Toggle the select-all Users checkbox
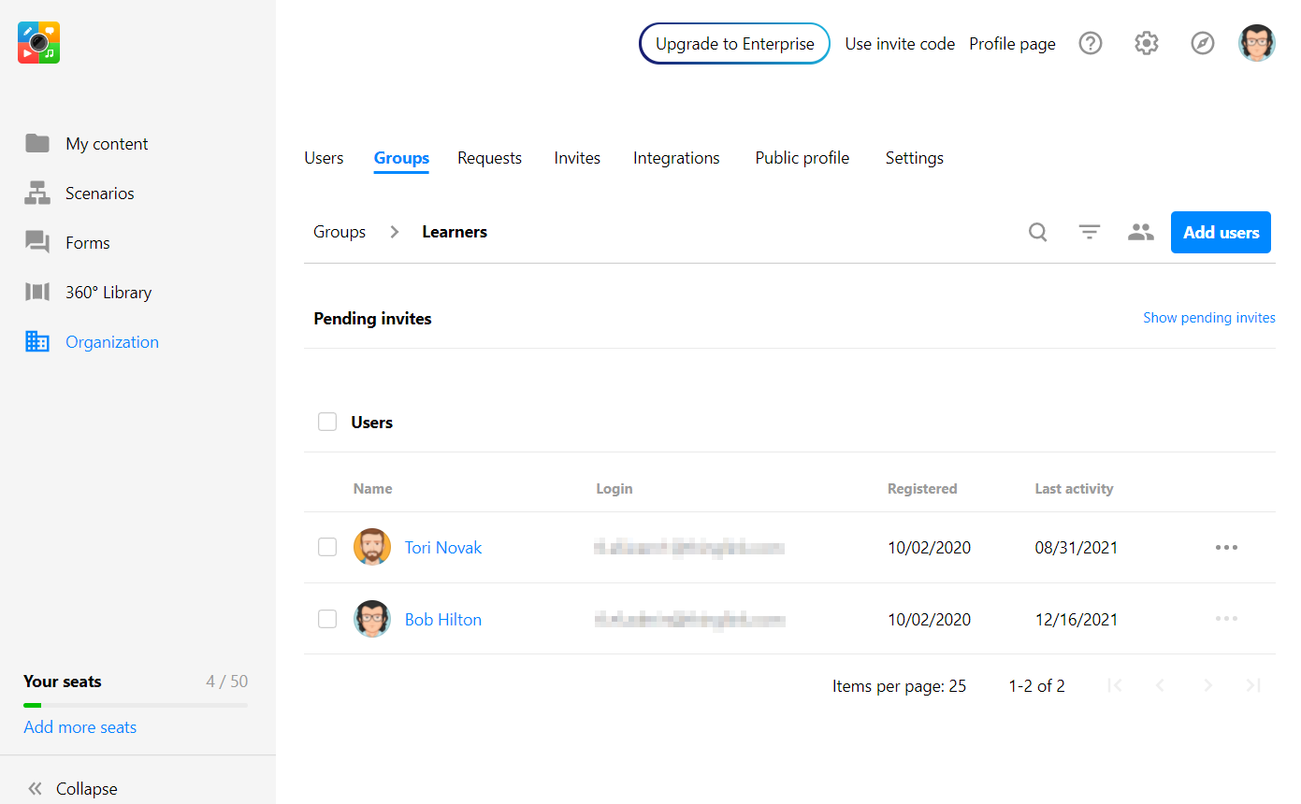1301x804 pixels. coord(327,422)
